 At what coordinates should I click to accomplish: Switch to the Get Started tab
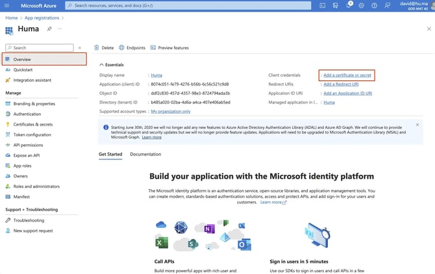pos(110,154)
